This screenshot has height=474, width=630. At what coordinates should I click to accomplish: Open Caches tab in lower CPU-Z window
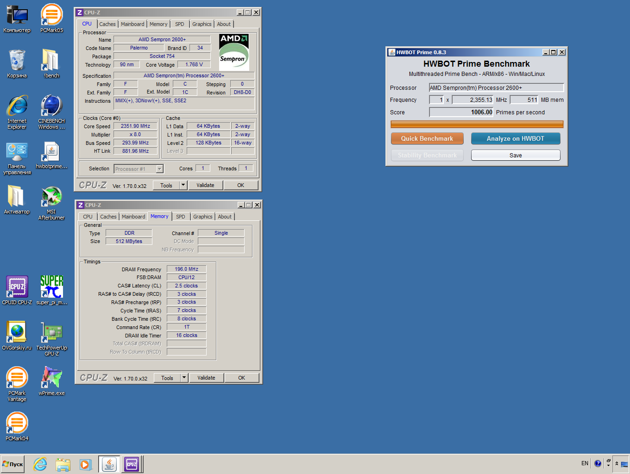(108, 217)
